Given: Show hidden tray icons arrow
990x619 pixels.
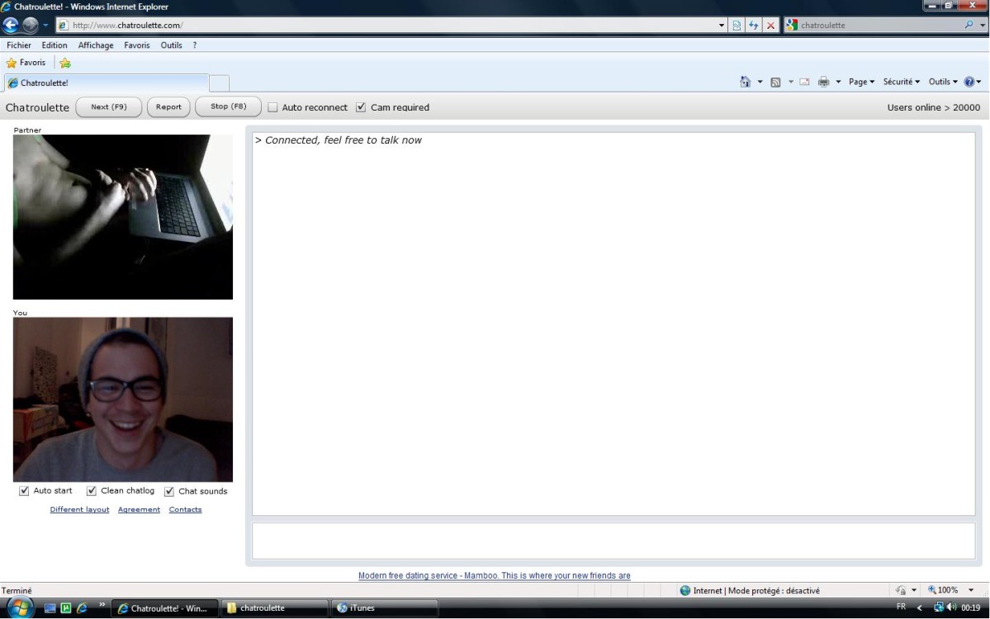Looking at the screenshot, I should click(x=919, y=607).
